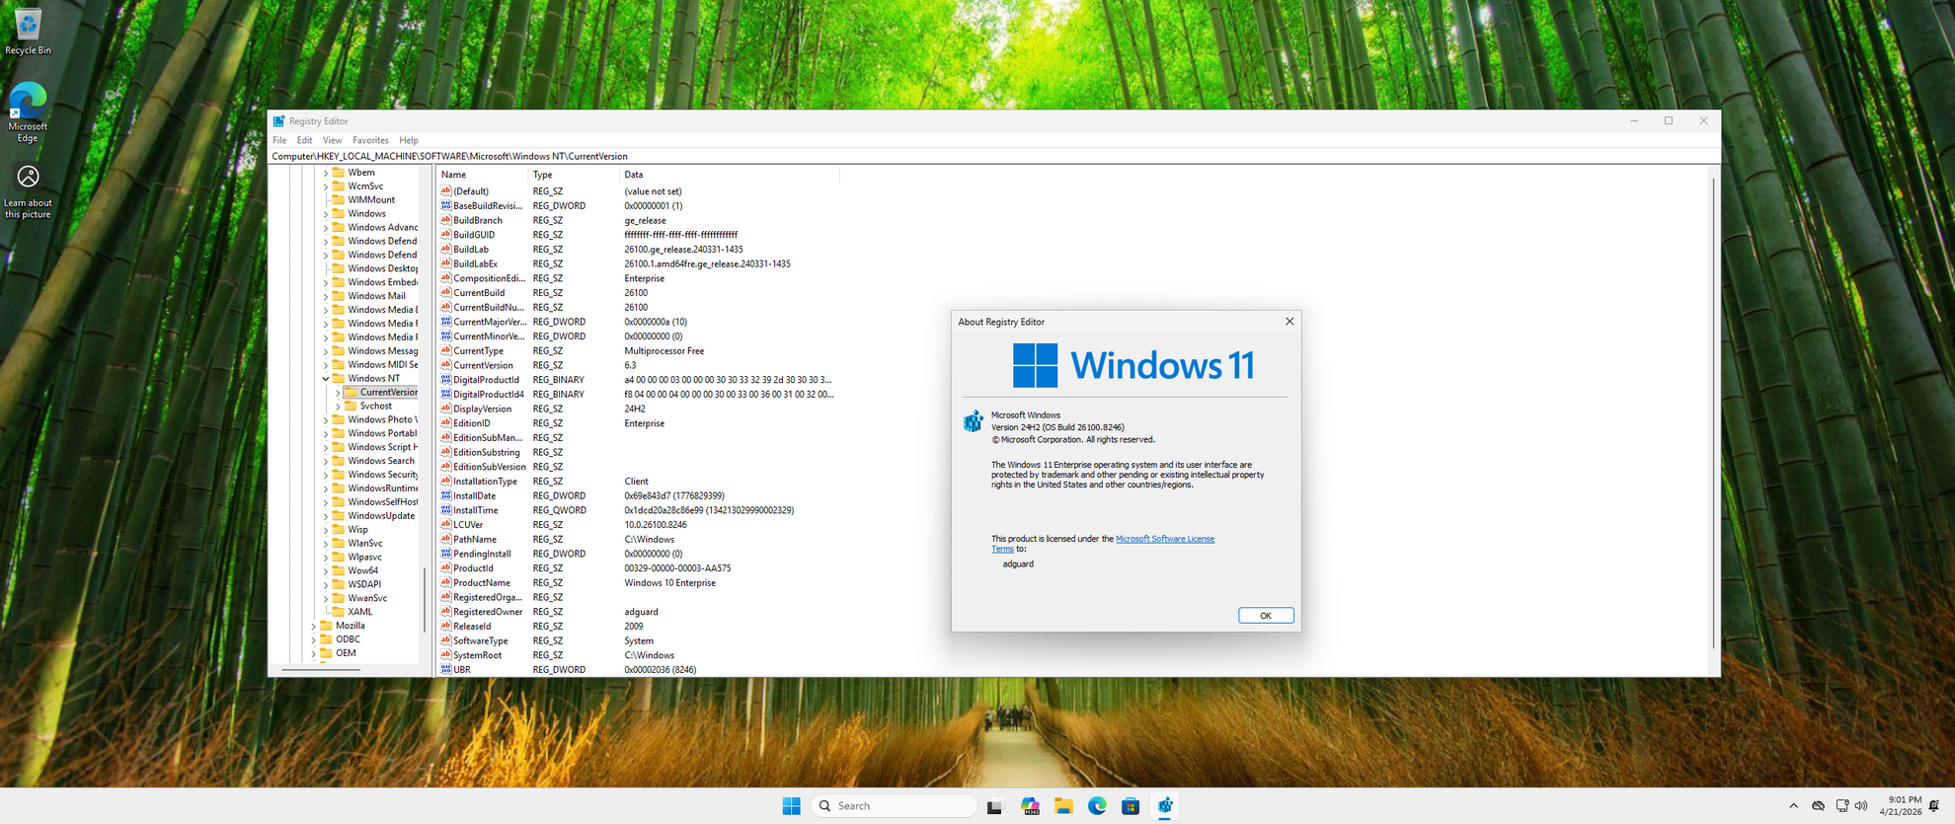Expand the Svchost subkey

[338, 407]
